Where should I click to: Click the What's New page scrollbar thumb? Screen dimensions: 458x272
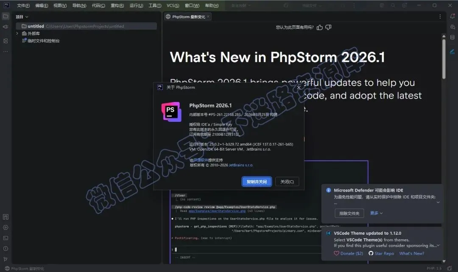[444, 59]
